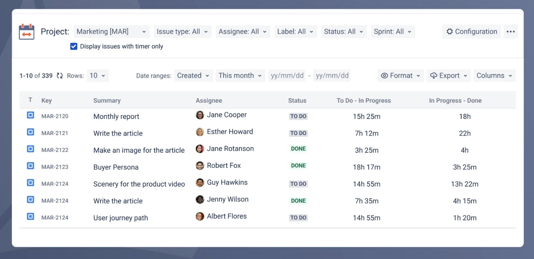
Task: Change the Rows per page selector
Action: click(x=98, y=76)
